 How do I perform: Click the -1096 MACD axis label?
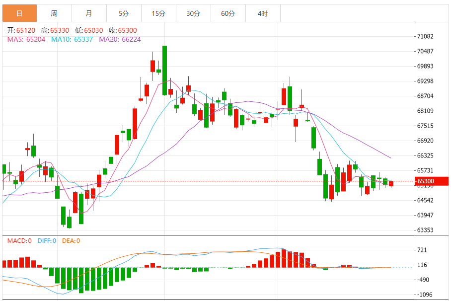point(425,295)
